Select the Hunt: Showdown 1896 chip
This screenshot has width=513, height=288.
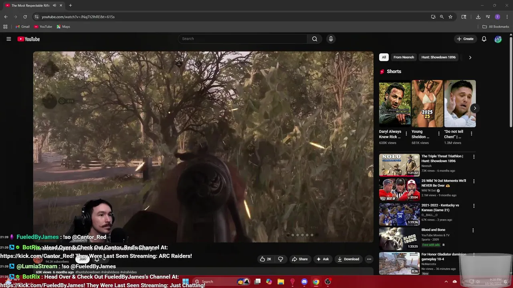coord(438,57)
